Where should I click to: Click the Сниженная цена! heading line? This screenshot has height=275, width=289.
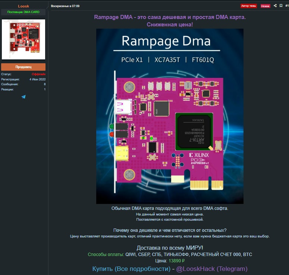[170, 25]
